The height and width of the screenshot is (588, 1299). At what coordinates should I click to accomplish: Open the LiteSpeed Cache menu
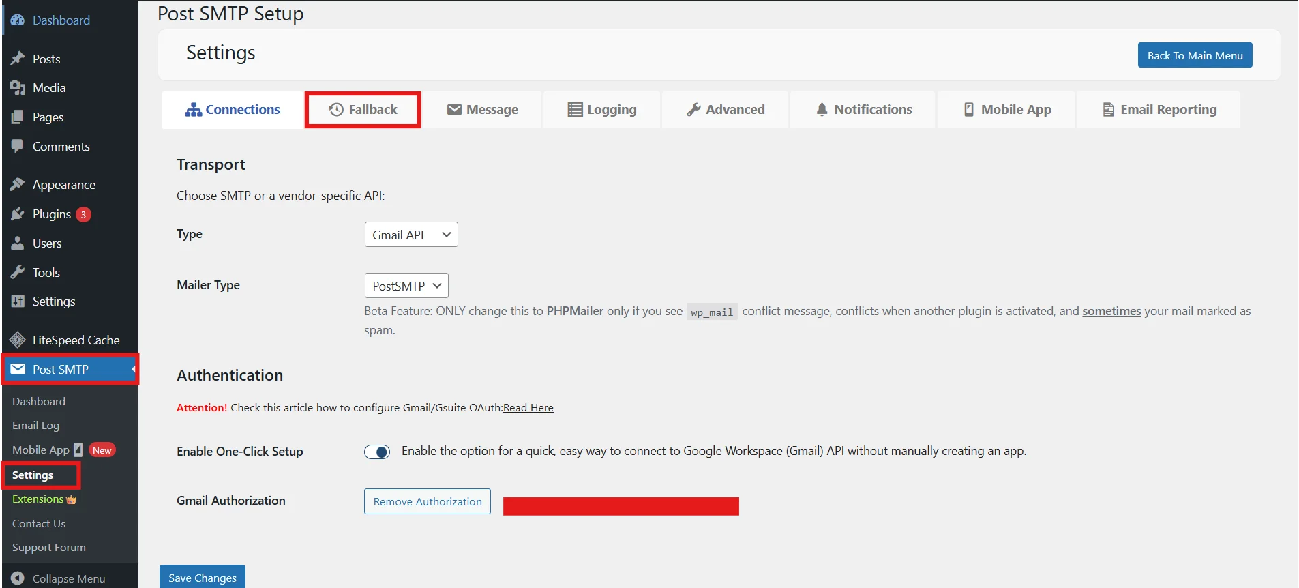tap(70, 340)
